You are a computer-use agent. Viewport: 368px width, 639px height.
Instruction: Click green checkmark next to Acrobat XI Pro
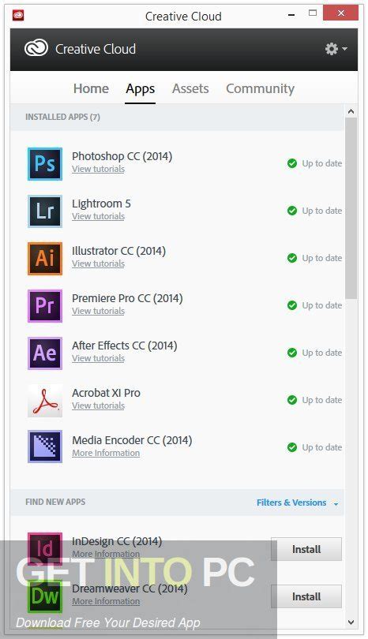click(292, 400)
